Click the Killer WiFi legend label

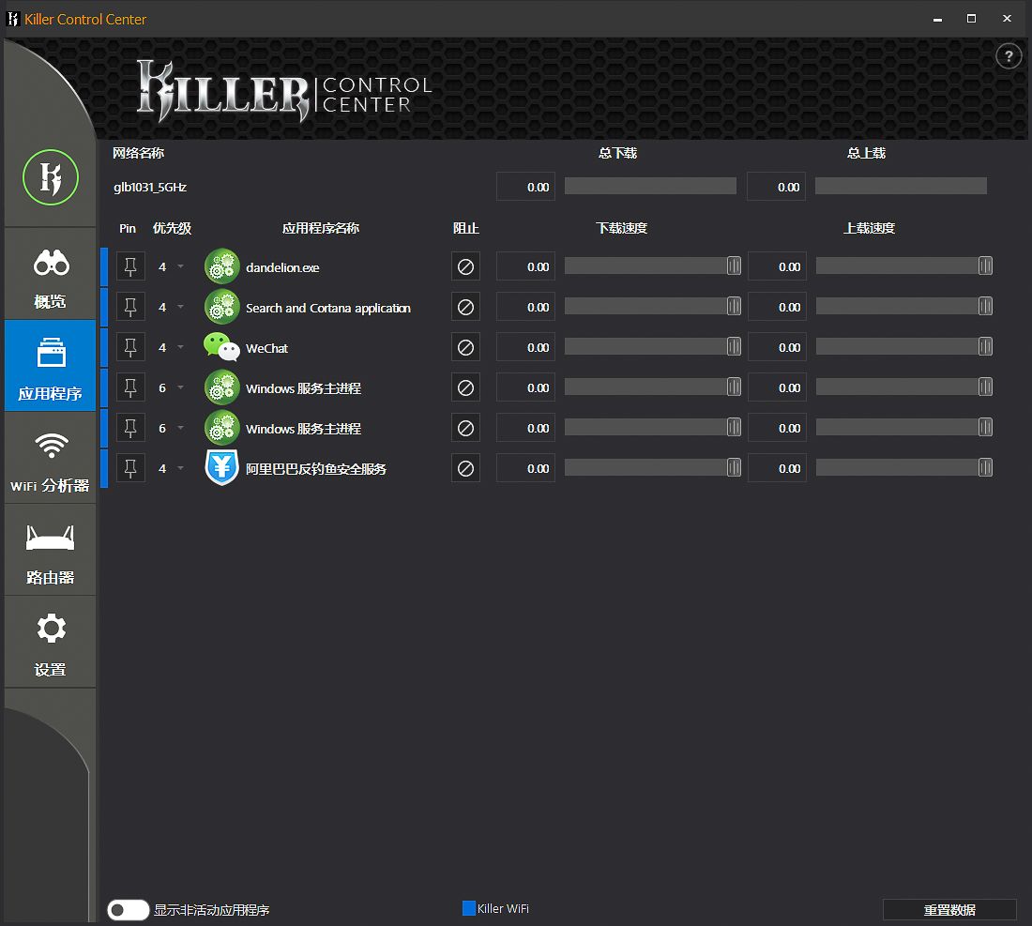[503, 909]
